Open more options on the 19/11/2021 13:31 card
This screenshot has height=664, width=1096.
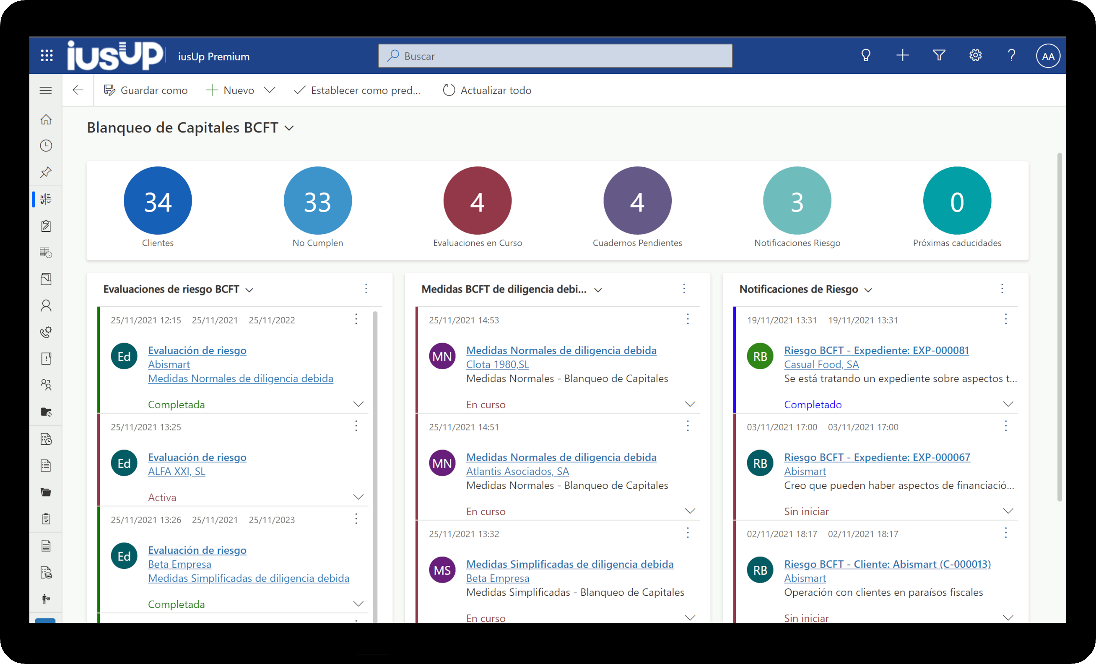coord(1006,319)
